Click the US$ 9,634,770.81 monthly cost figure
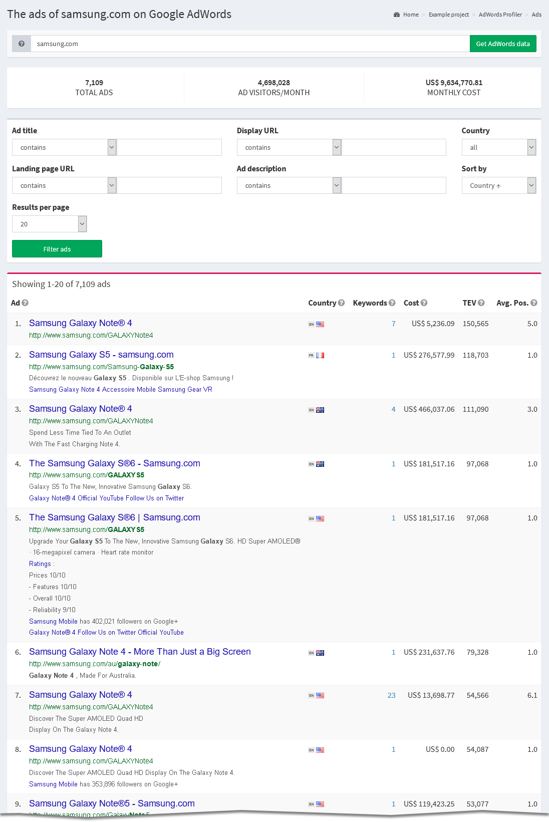Screen dimensions: 549x822 pos(454,83)
